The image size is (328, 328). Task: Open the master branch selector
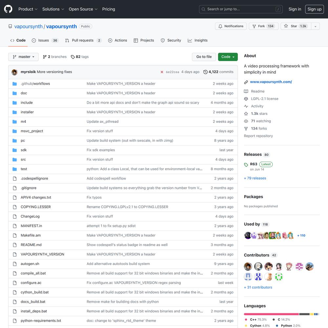click(x=23, y=57)
